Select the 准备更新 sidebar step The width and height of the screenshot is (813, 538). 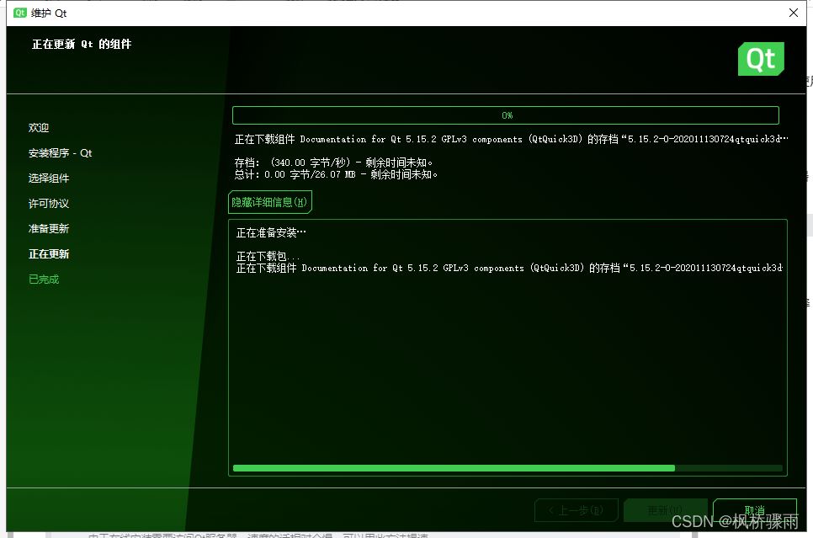[x=49, y=229]
